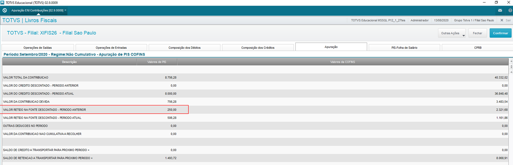Click Grupo Totvs 1 / Filial Sao Paulo label
This screenshot has width=513, height=165.
(474, 20)
